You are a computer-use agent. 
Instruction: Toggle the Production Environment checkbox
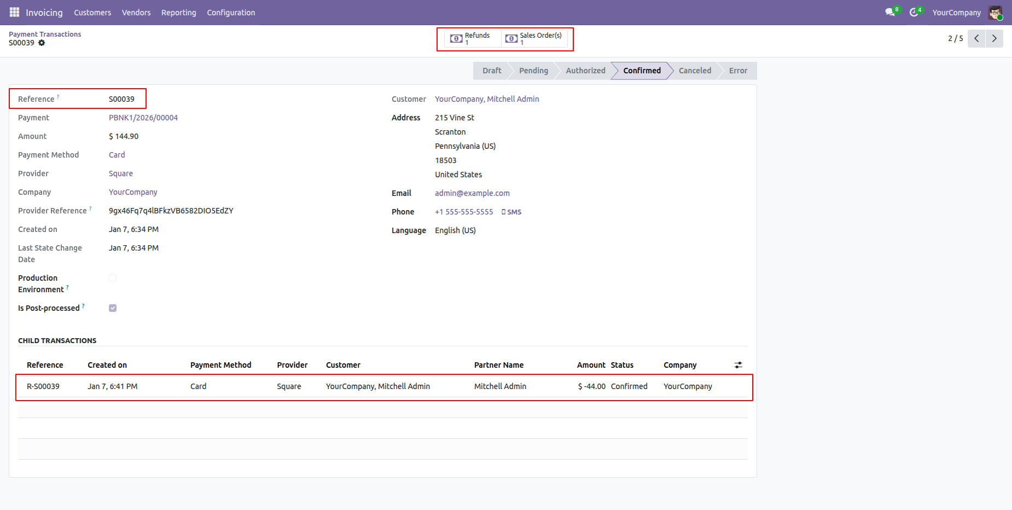(113, 278)
